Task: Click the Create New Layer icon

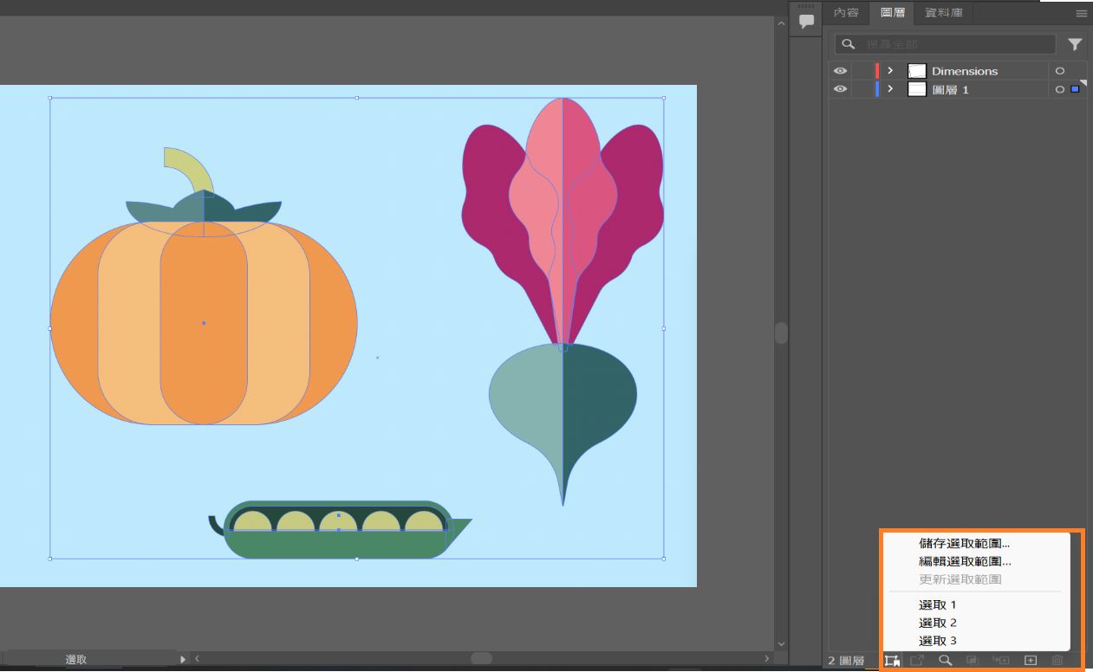Action: [1031, 661]
